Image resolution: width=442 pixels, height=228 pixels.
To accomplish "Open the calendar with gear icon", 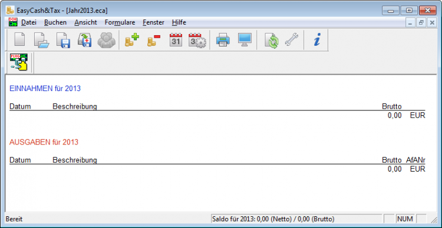I will click(197, 40).
